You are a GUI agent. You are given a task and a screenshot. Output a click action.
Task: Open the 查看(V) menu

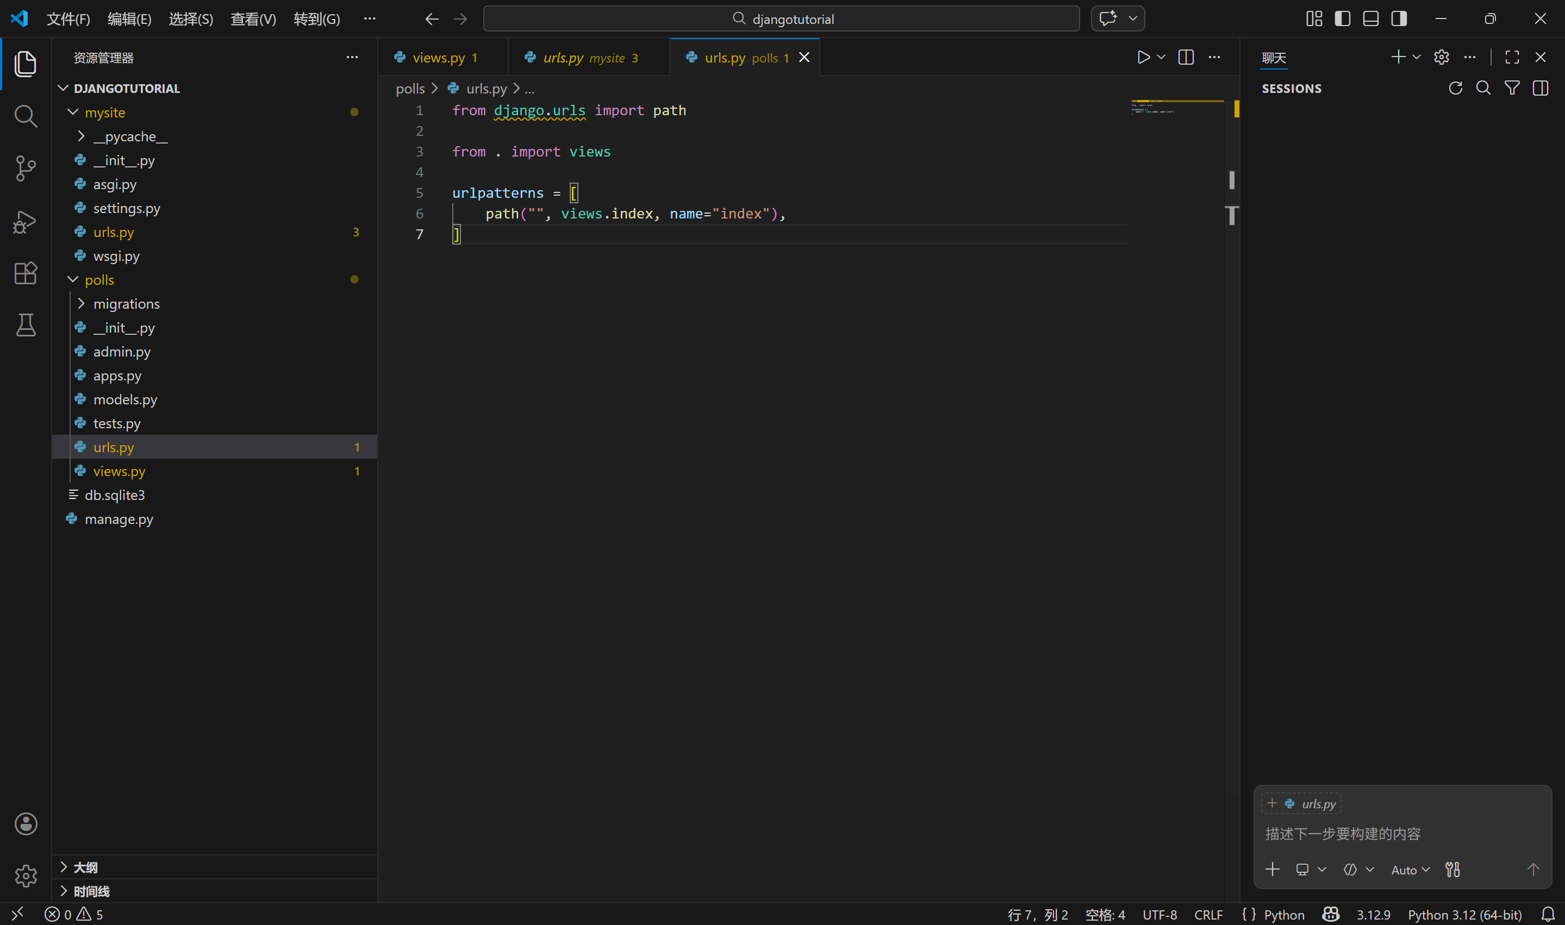(x=253, y=18)
